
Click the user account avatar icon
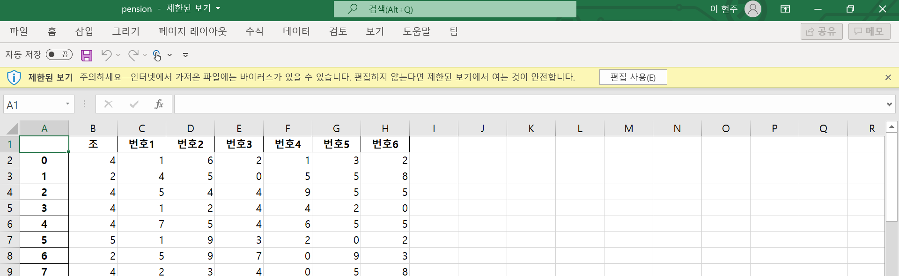coord(753,9)
